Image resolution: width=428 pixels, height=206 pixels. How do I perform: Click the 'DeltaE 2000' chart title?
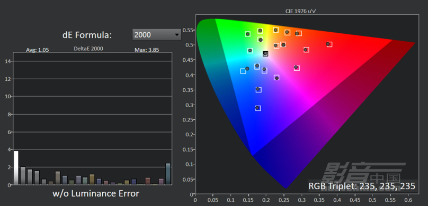88,49
